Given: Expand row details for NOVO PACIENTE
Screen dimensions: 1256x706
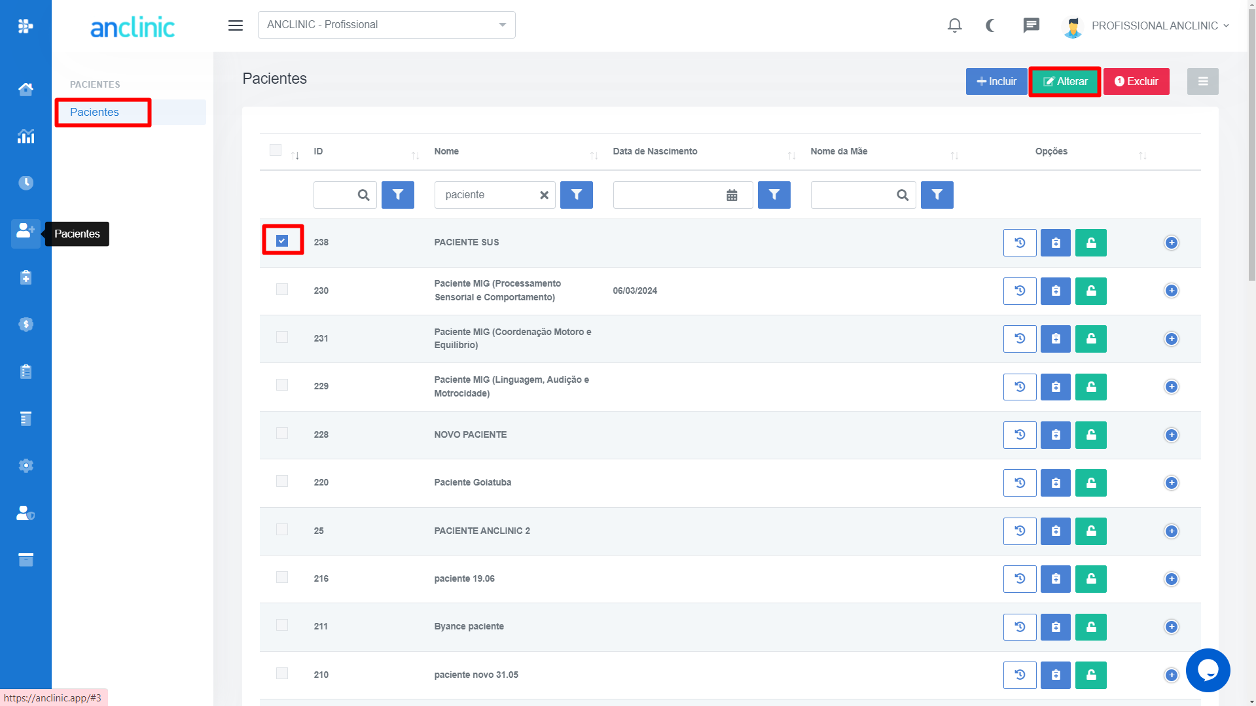Looking at the screenshot, I should [1172, 435].
